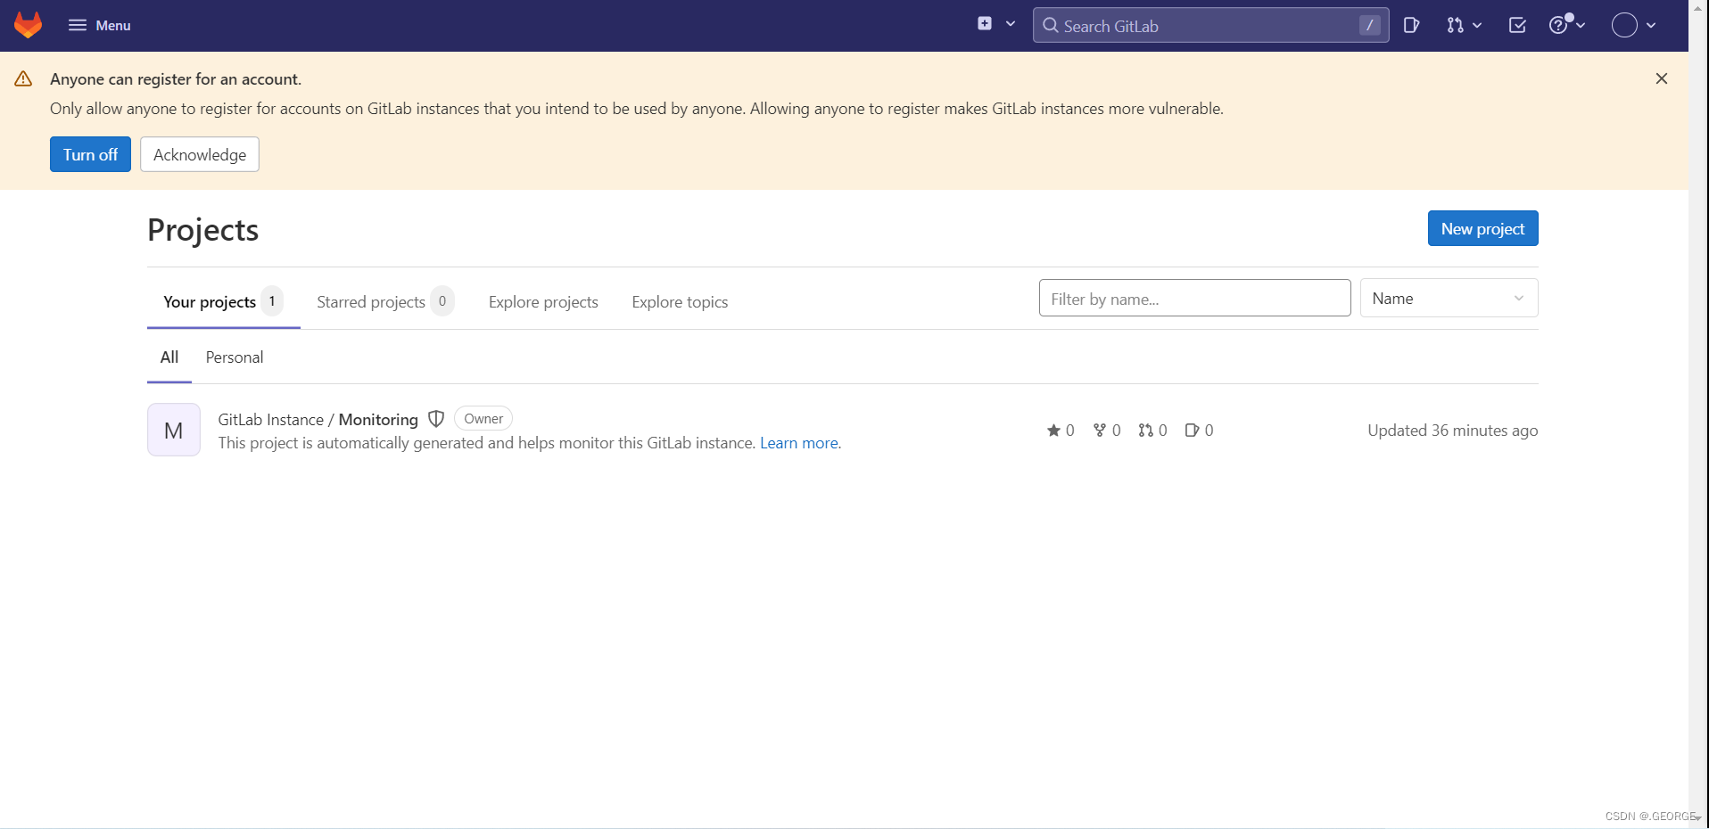The width and height of the screenshot is (1709, 829).
Task: Expand the user profile dropdown chevron
Action: (x=1651, y=25)
